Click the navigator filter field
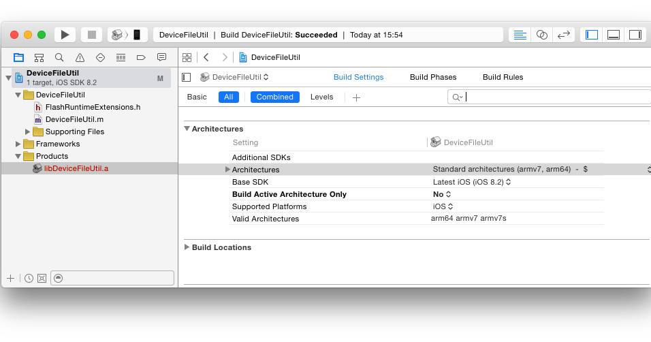Image resolution: width=651 pixels, height=342 pixels. click(112, 279)
